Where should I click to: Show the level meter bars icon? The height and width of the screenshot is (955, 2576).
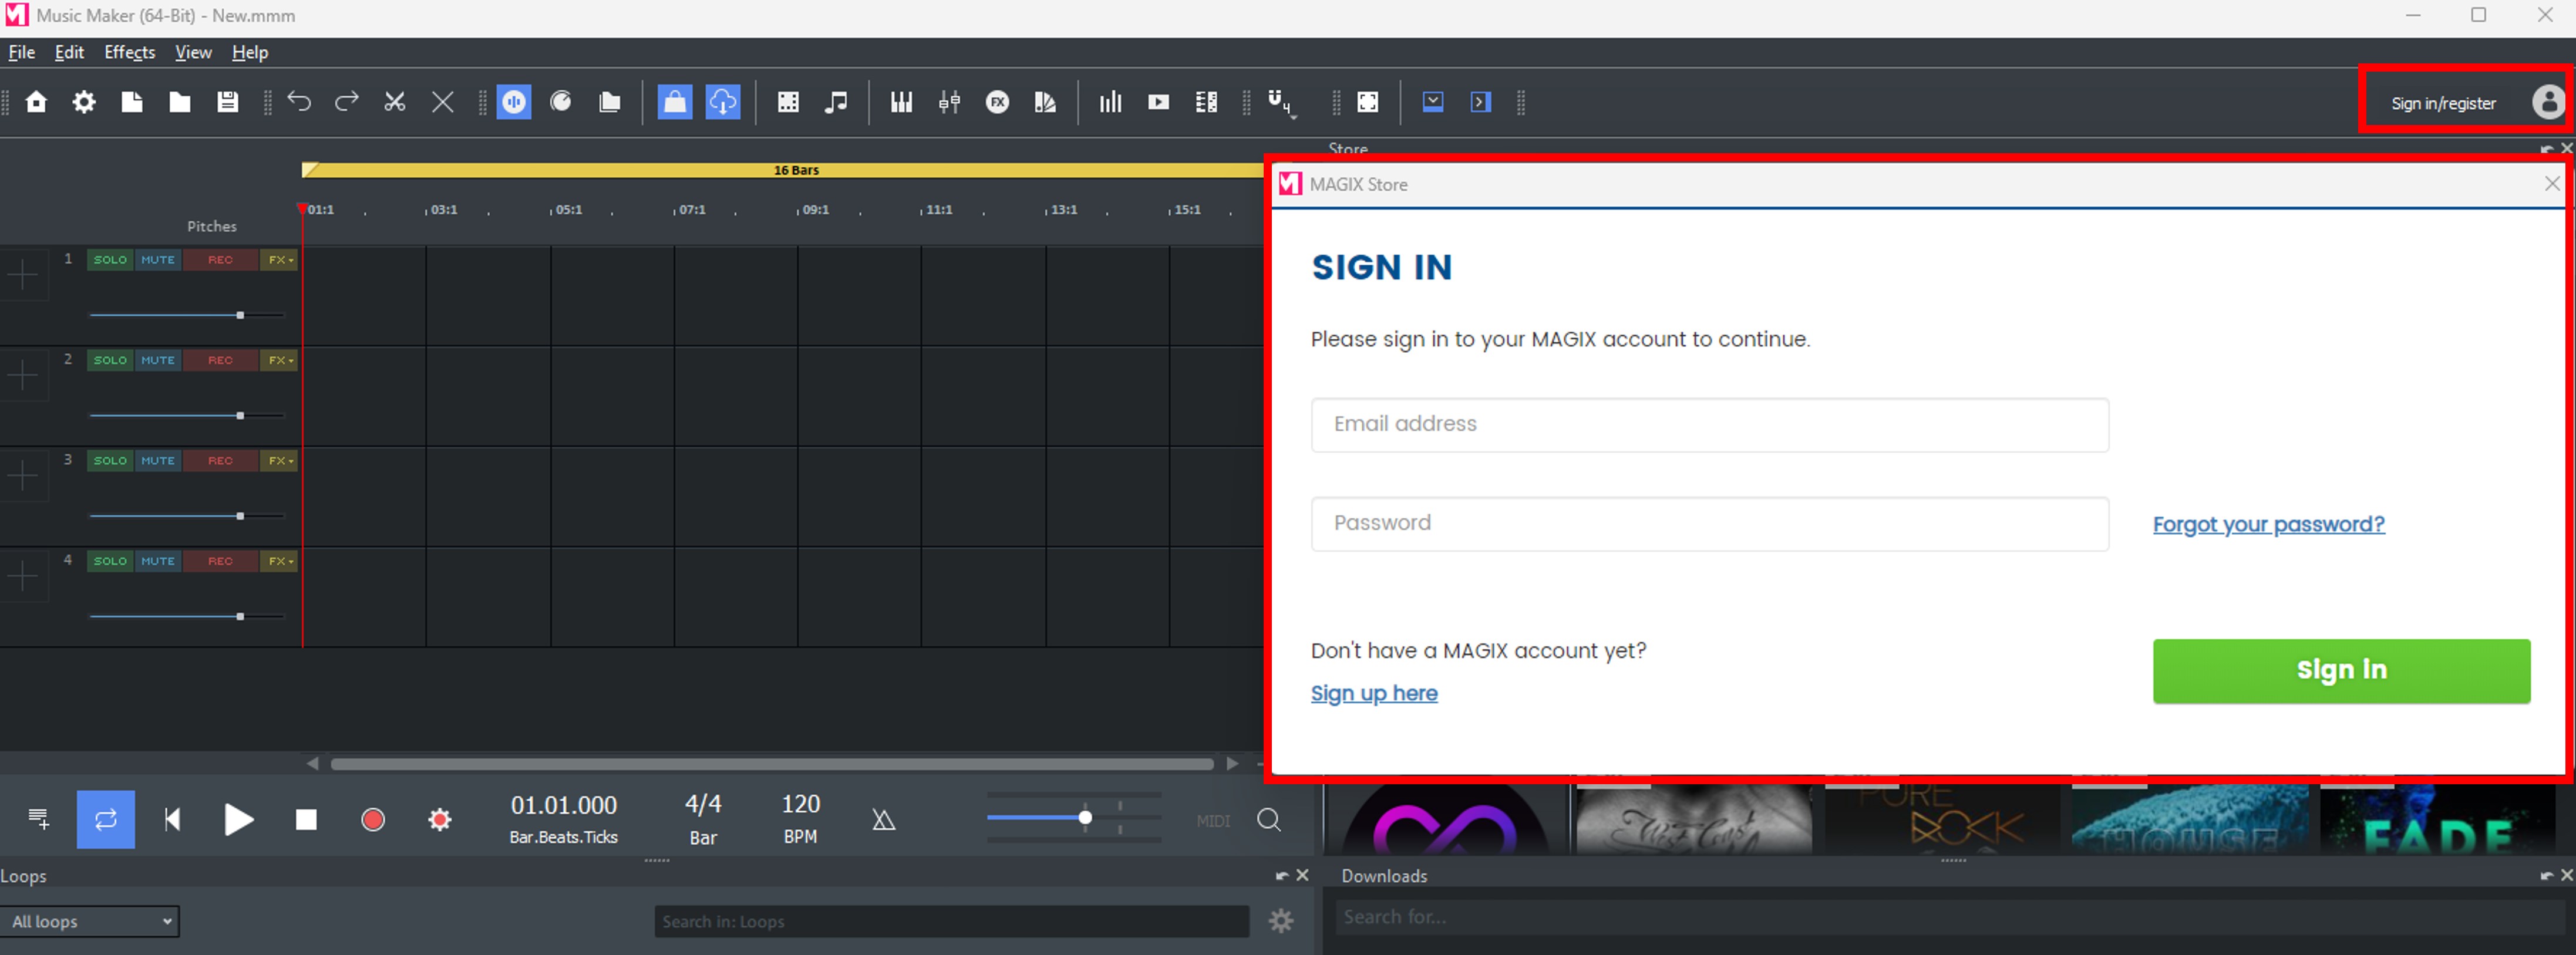(1110, 102)
